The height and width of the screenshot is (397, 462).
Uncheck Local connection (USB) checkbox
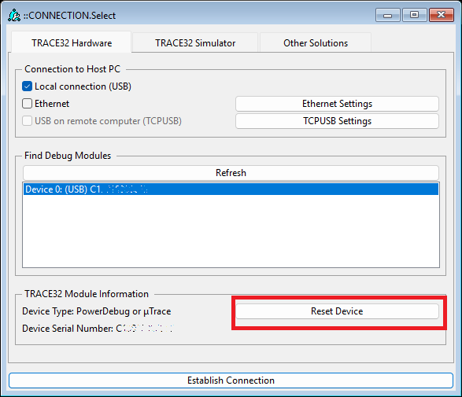coord(27,86)
